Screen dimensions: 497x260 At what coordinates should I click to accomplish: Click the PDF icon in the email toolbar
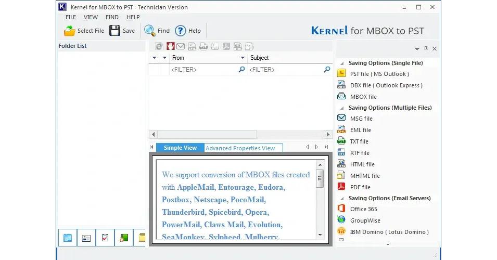pos(226,47)
